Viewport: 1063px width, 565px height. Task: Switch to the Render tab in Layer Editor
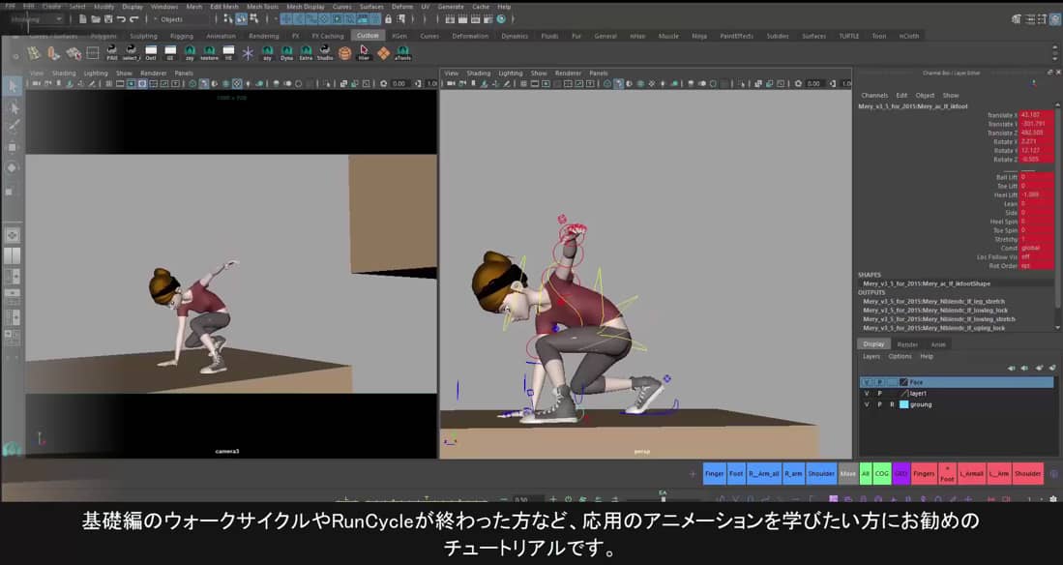907,344
